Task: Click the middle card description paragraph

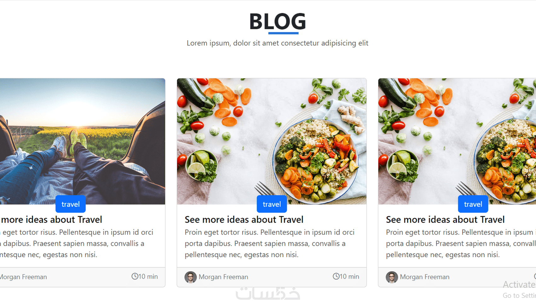Action: [x=270, y=243]
